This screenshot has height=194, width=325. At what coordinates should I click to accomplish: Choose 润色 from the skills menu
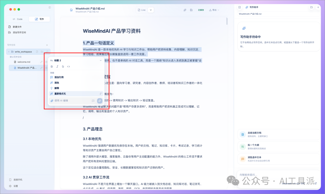click(76, 83)
